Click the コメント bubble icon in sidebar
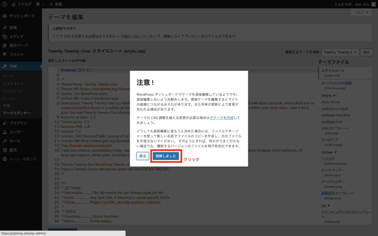378x236 pixels. coord(4,55)
